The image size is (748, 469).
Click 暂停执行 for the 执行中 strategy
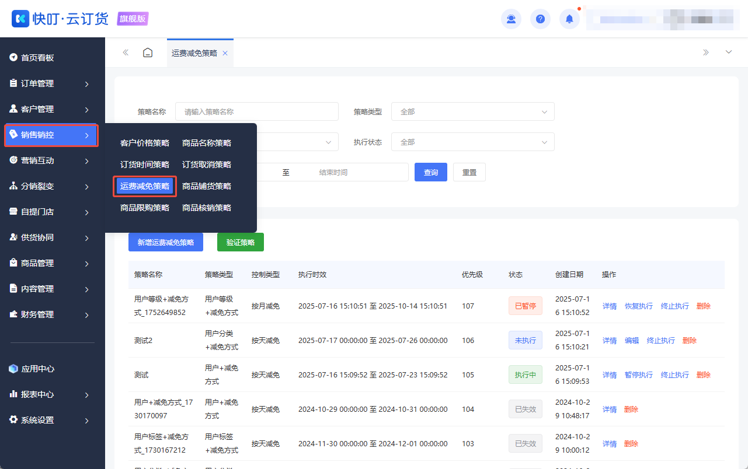[639, 374]
